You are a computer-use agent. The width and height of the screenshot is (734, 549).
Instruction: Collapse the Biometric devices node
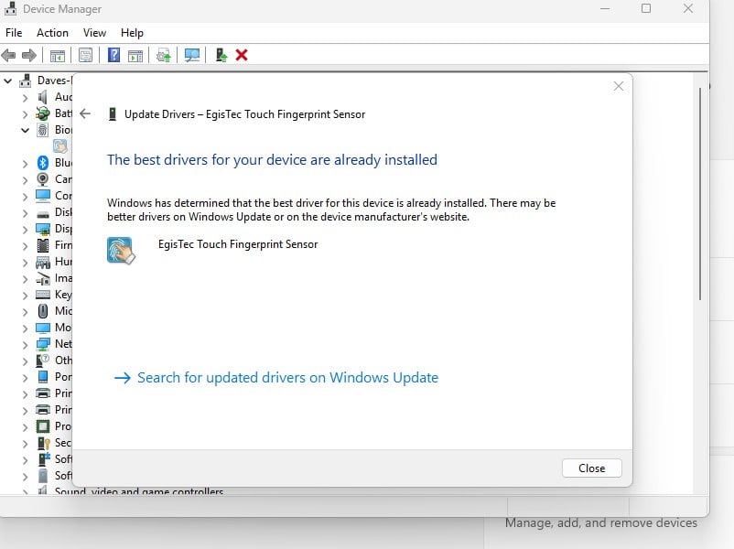point(26,130)
